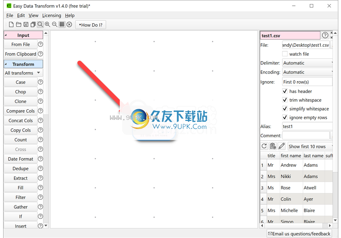Open the Delimiter dropdown
The image size is (341, 238).
(307, 63)
